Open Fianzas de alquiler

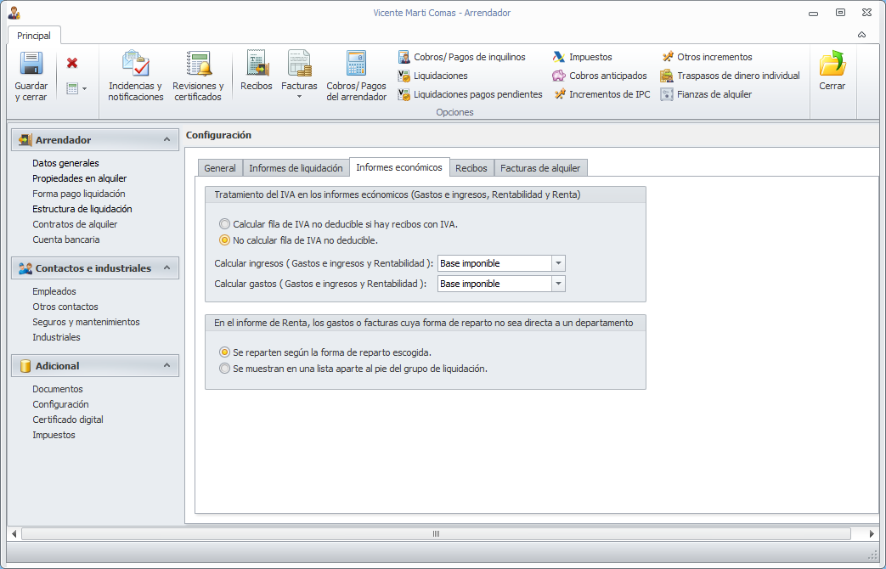coord(706,94)
